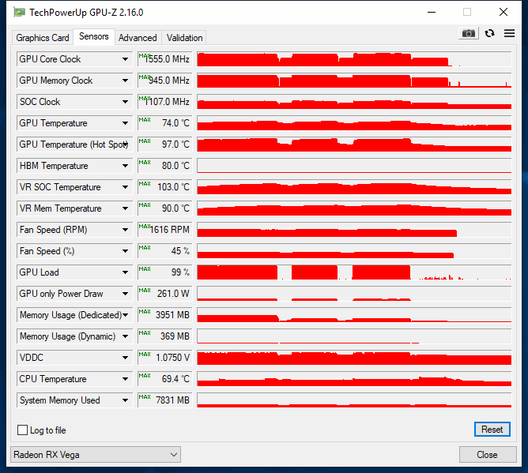
Task: Open the Memory Usage (Dynamic) dropdown
Action: tap(125, 336)
